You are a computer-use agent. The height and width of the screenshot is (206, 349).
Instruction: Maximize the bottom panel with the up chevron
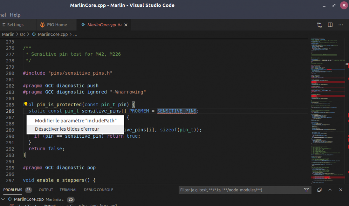(x=330, y=190)
